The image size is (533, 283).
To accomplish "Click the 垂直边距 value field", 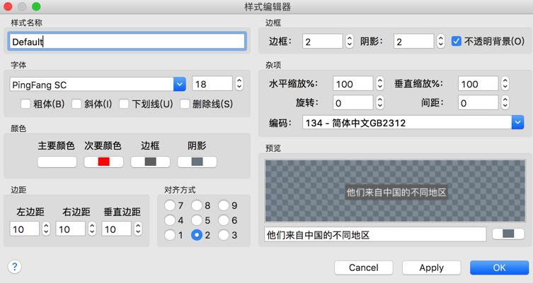I will [x=116, y=229].
